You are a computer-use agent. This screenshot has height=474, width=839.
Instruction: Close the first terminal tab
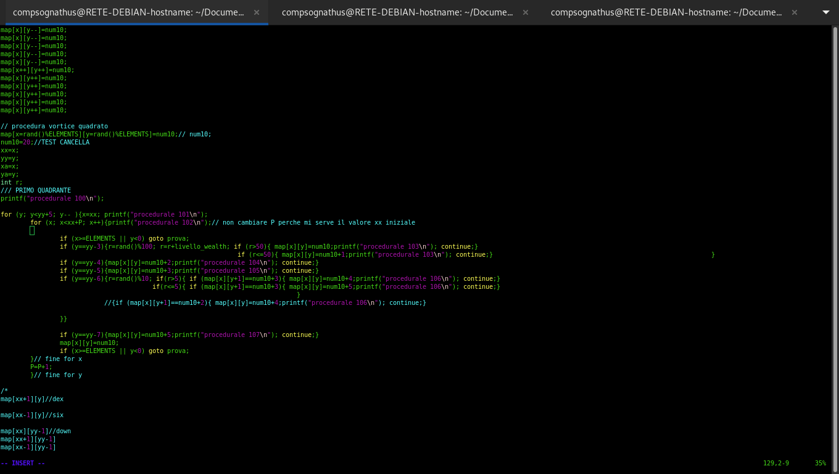coord(257,12)
